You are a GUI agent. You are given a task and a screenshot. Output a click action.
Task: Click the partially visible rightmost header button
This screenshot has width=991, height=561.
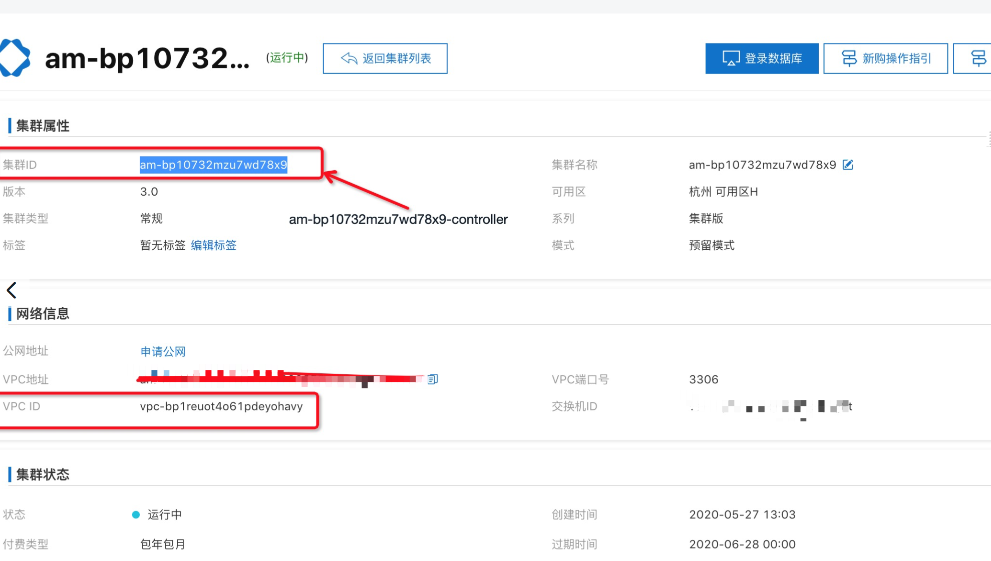pos(975,59)
